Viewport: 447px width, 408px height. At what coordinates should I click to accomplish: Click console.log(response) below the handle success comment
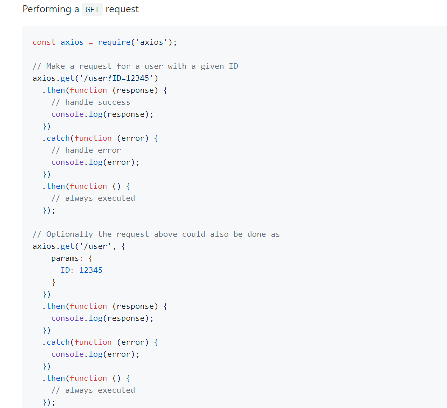pos(102,114)
